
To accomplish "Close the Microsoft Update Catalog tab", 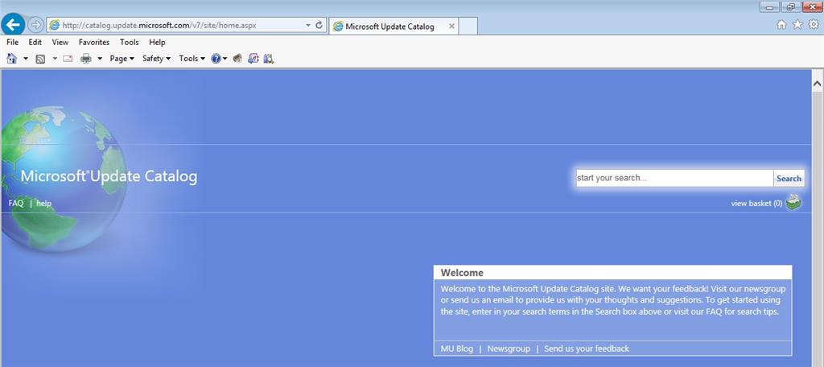I will [x=451, y=27].
